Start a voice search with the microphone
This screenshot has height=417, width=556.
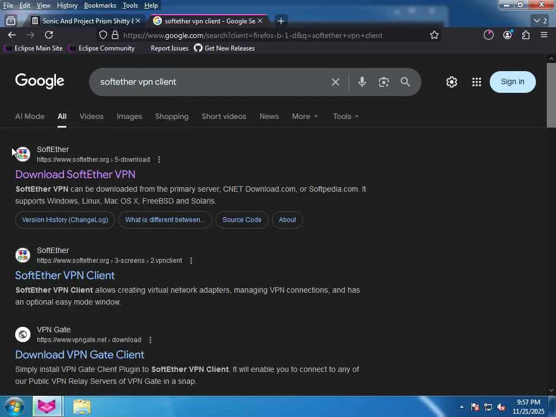(x=362, y=82)
